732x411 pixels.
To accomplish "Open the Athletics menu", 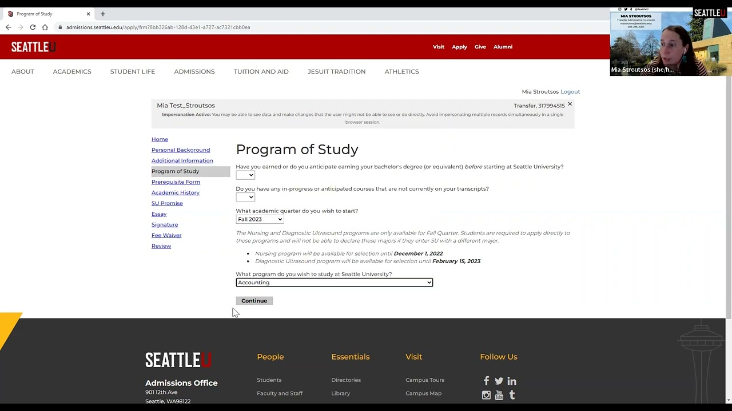I will (x=402, y=71).
